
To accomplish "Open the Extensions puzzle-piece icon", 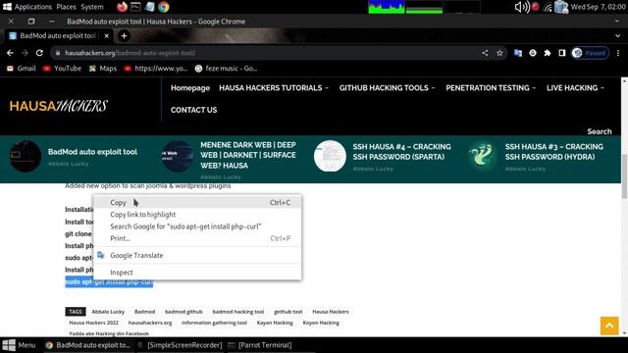I will (x=548, y=53).
